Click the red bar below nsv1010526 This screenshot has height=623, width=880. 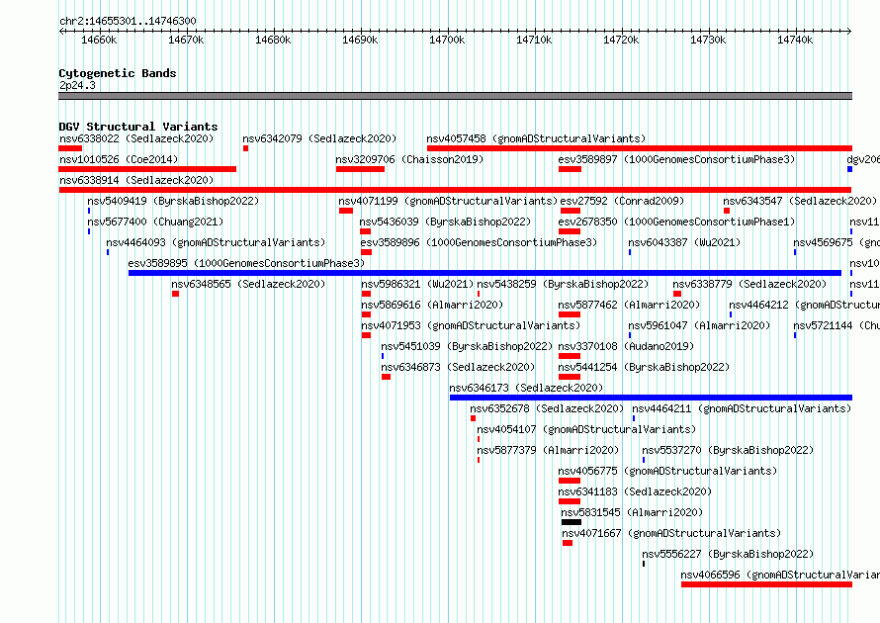(147, 169)
